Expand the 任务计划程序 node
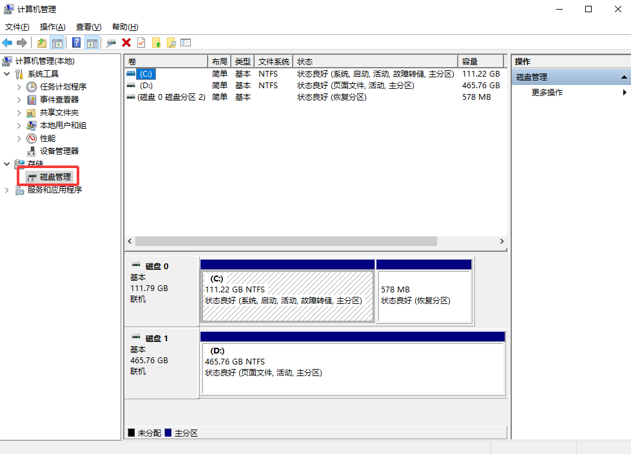Image resolution: width=631 pixels, height=454 pixels. point(19,87)
